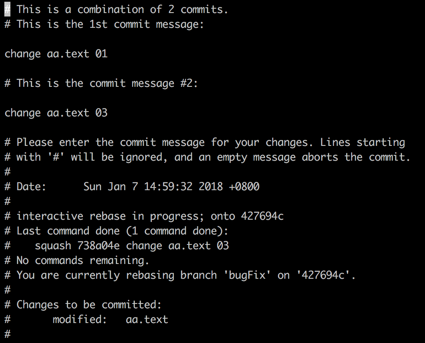Click the branch name 'bugFix'

tap(247, 275)
